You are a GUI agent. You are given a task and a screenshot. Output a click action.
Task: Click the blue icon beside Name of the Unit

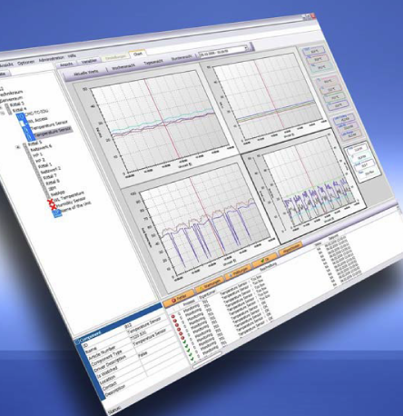[x=57, y=213]
